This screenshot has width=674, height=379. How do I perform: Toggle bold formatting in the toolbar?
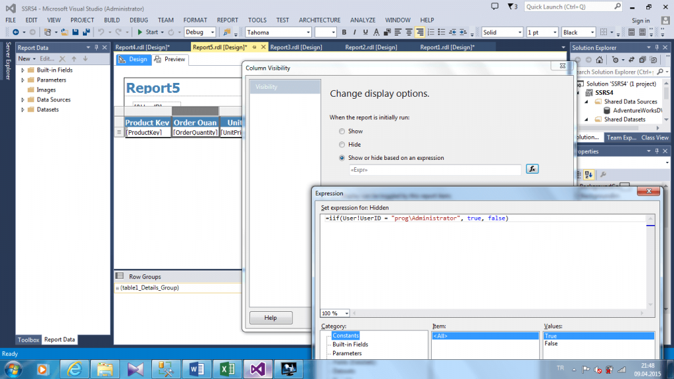[x=344, y=32]
